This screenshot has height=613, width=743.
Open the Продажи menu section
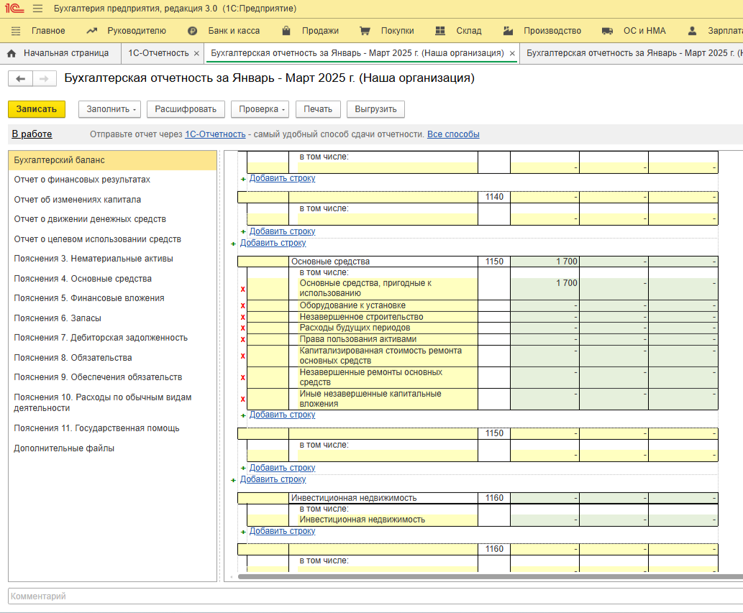click(320, 31)
